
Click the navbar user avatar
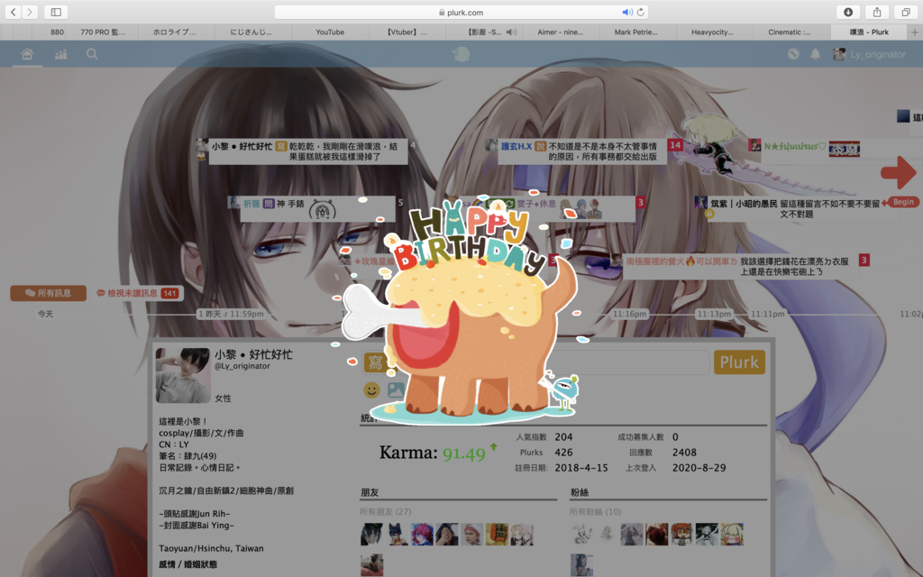pos(839,54)
